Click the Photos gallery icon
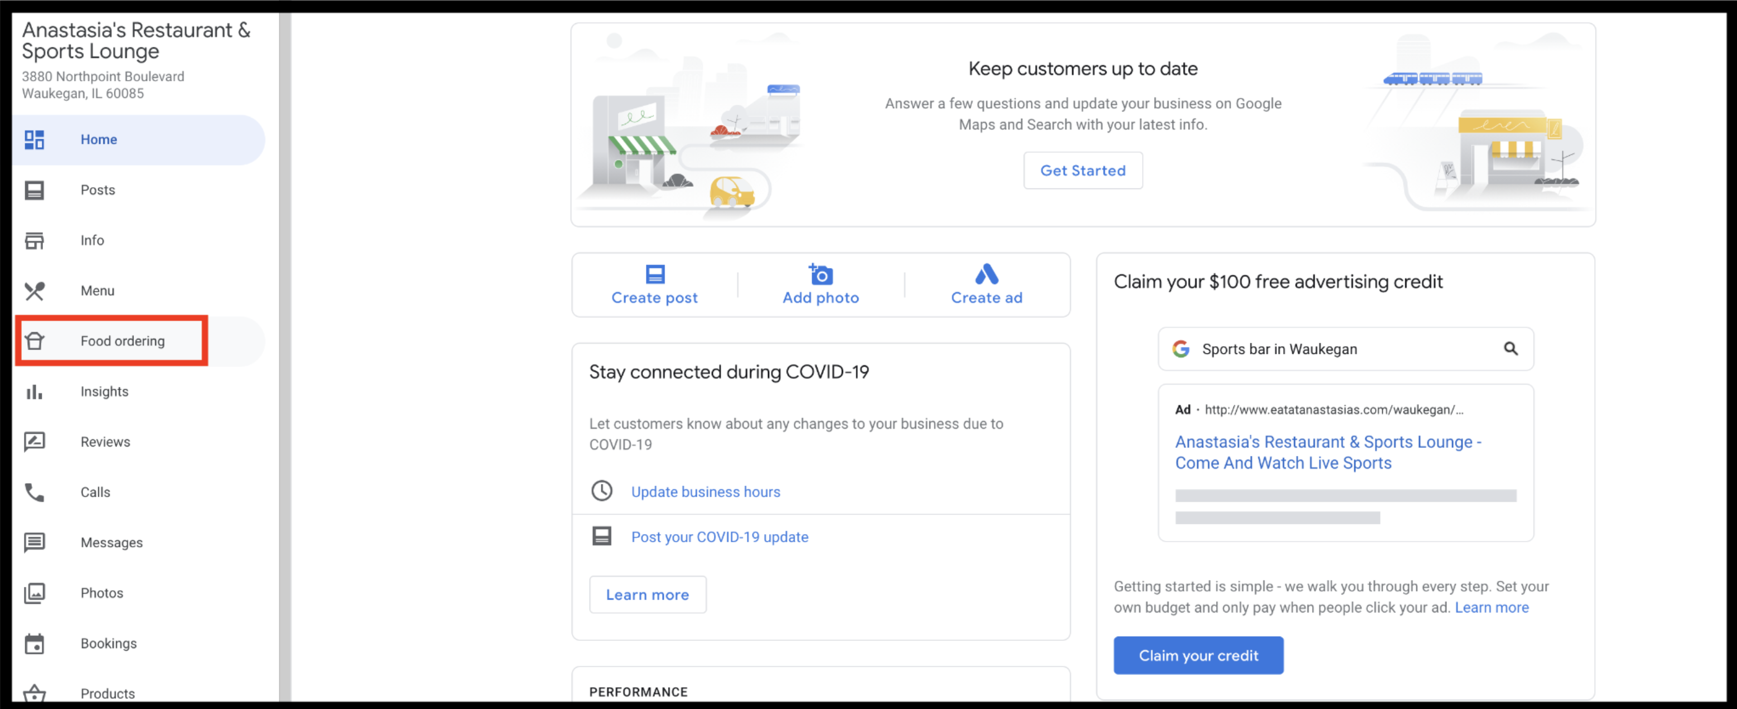Viewport: 1737px width, 709px height. click(35, 593)
